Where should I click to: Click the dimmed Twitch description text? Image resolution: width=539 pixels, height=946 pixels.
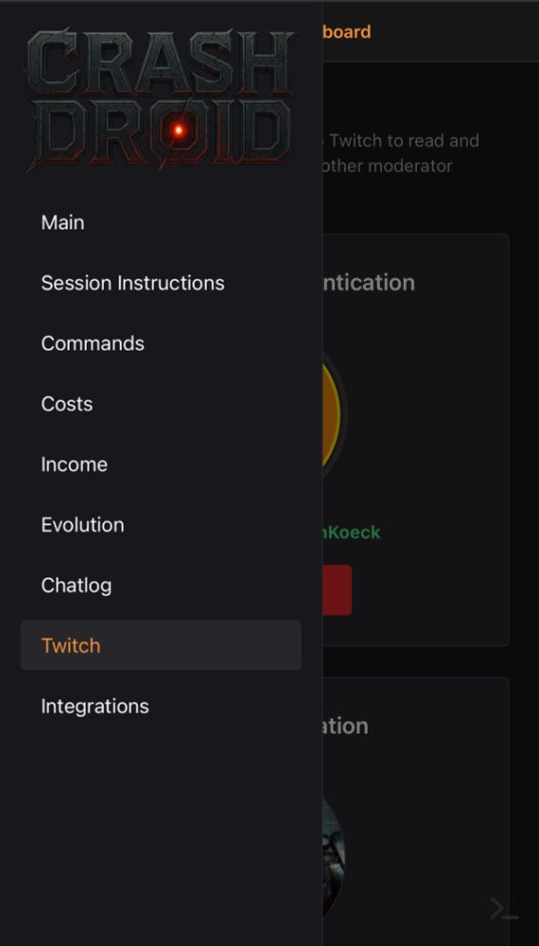pyautogui.click(x=401, y=153)
